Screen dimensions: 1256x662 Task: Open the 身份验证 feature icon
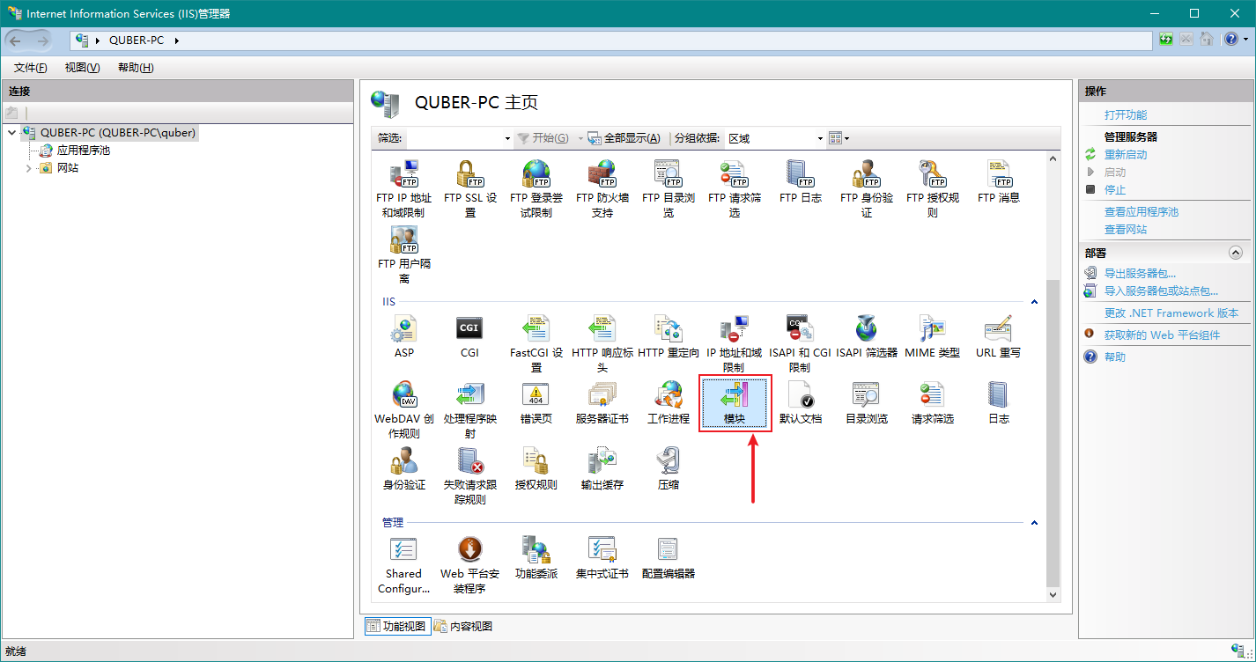click(x=403, y=467)
